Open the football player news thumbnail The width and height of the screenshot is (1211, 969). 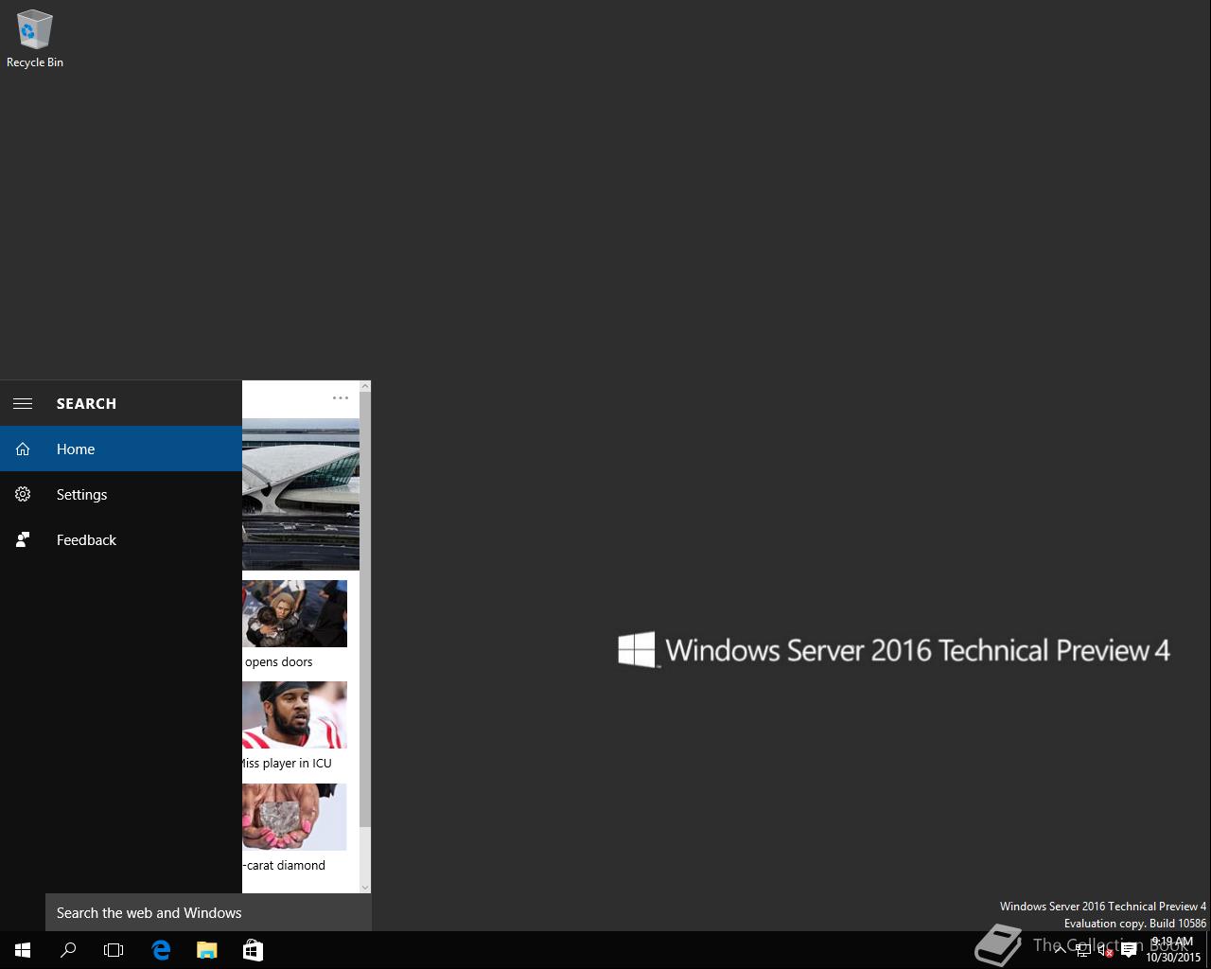294,715
